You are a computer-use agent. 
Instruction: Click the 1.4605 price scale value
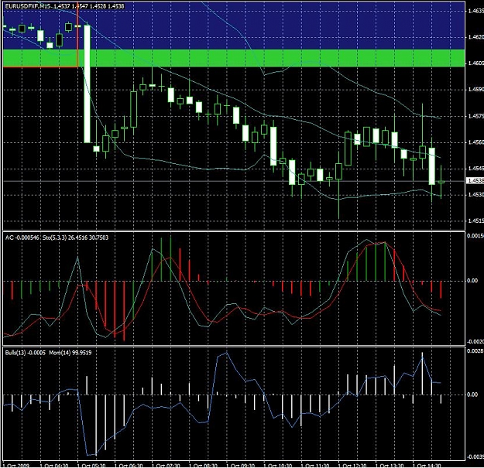(475, 63)
